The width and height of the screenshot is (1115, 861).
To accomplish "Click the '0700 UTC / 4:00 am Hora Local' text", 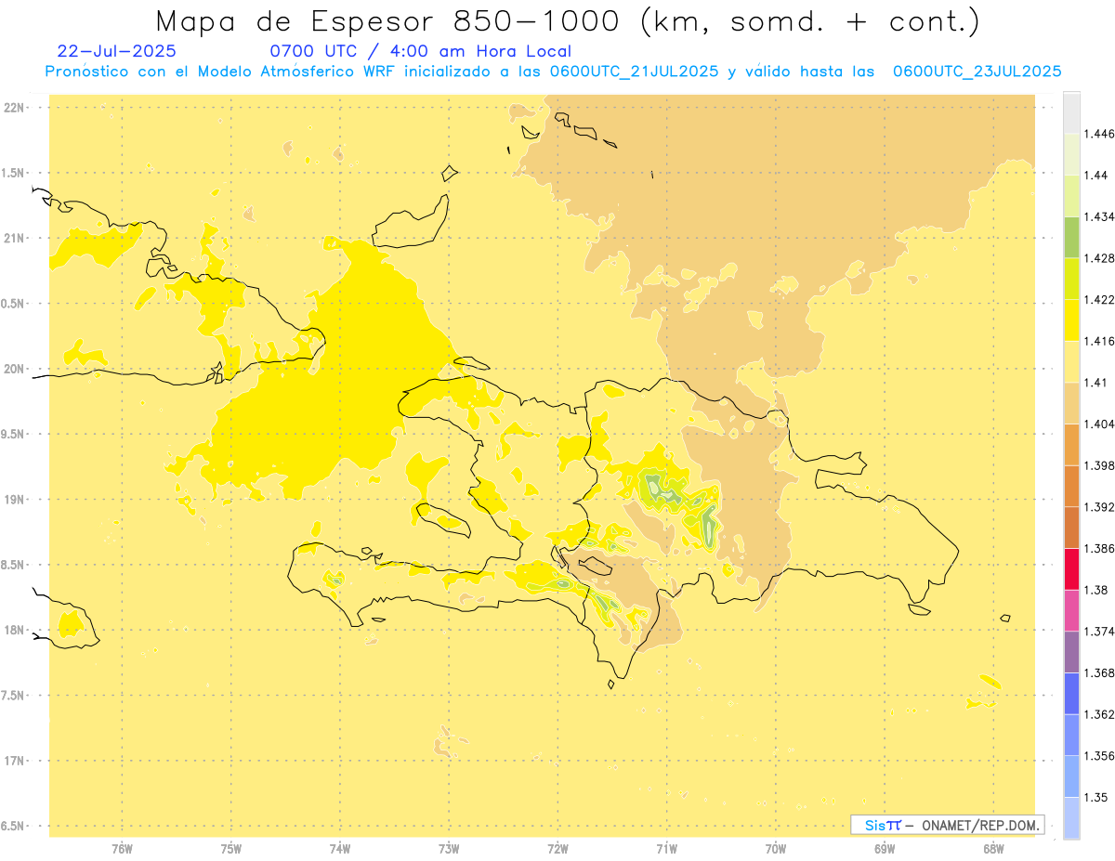I will tap(420, 52).
